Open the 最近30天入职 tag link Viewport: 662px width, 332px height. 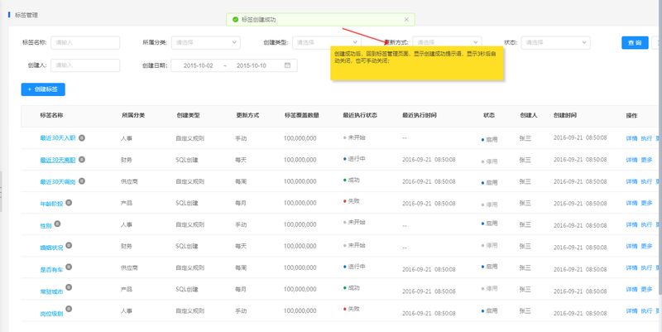coord(58,138)
